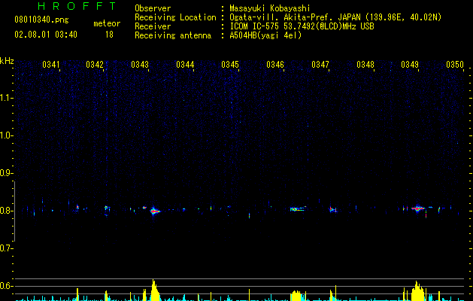Screen dimensions: 473x301
Task: Click the 'Receiving antenna' label
Action: (173, 35)
